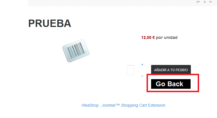Reset font size with middle A icon
This screenshot has width=217, height=118.
click(205, 2)
